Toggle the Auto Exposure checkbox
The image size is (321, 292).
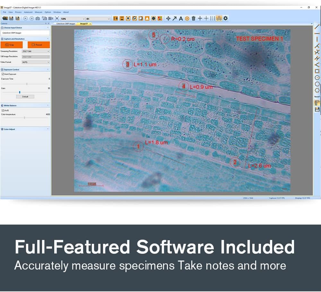point(3,74)
